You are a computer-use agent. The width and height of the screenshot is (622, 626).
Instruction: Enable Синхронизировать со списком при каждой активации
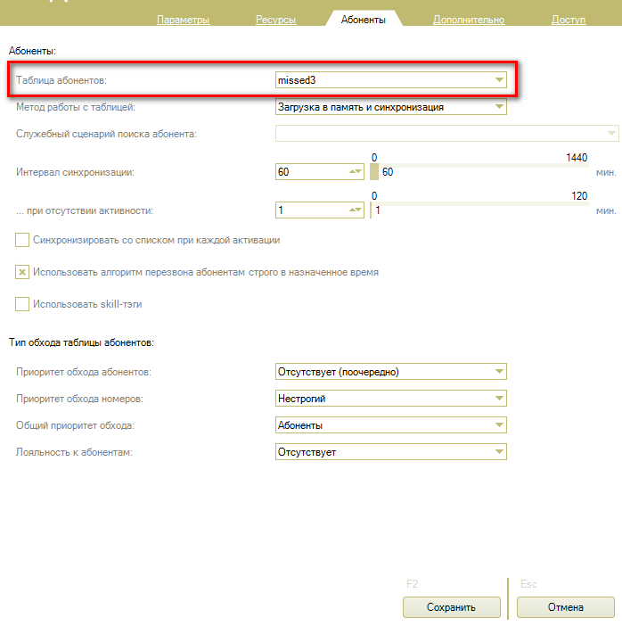click(23, 240)
